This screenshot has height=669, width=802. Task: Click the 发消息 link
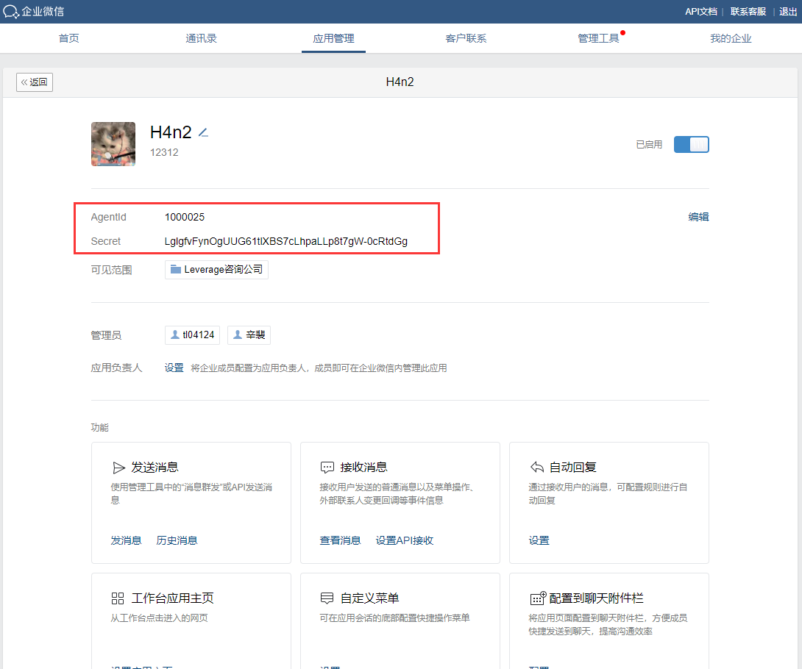[x=126, y=541]
